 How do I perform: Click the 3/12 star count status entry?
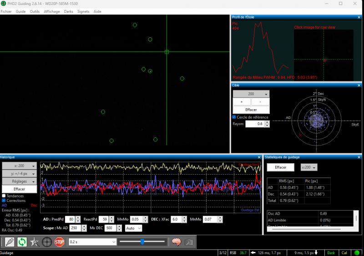tap(223, 253)
